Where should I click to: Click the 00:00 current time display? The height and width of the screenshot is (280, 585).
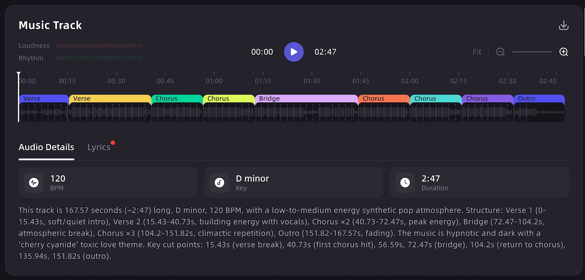262,52
